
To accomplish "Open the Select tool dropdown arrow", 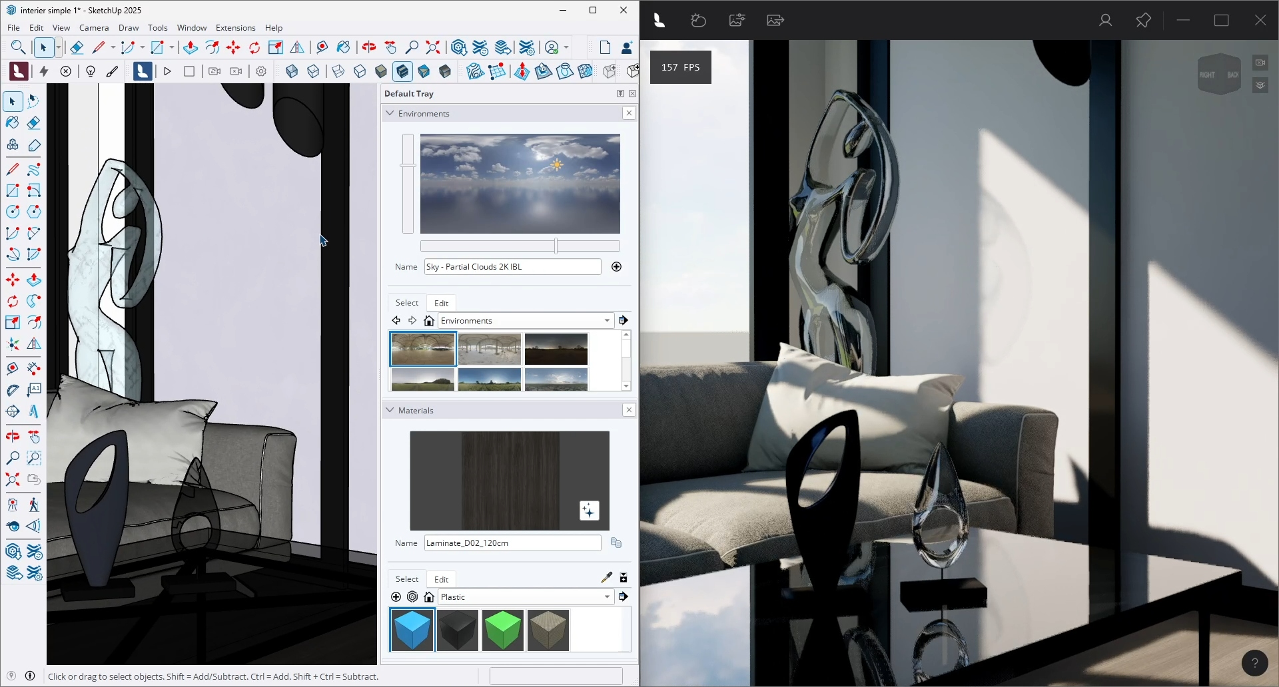I will [x=59, y=47].
